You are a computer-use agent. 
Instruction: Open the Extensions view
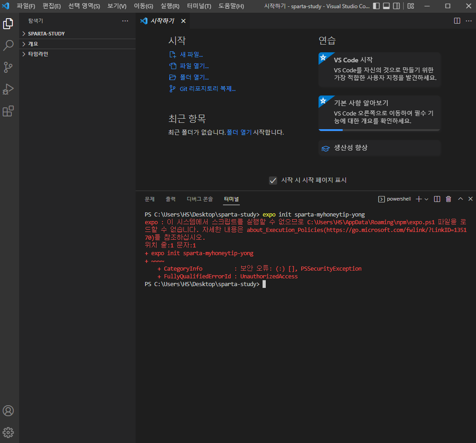(x=8, y=111)
